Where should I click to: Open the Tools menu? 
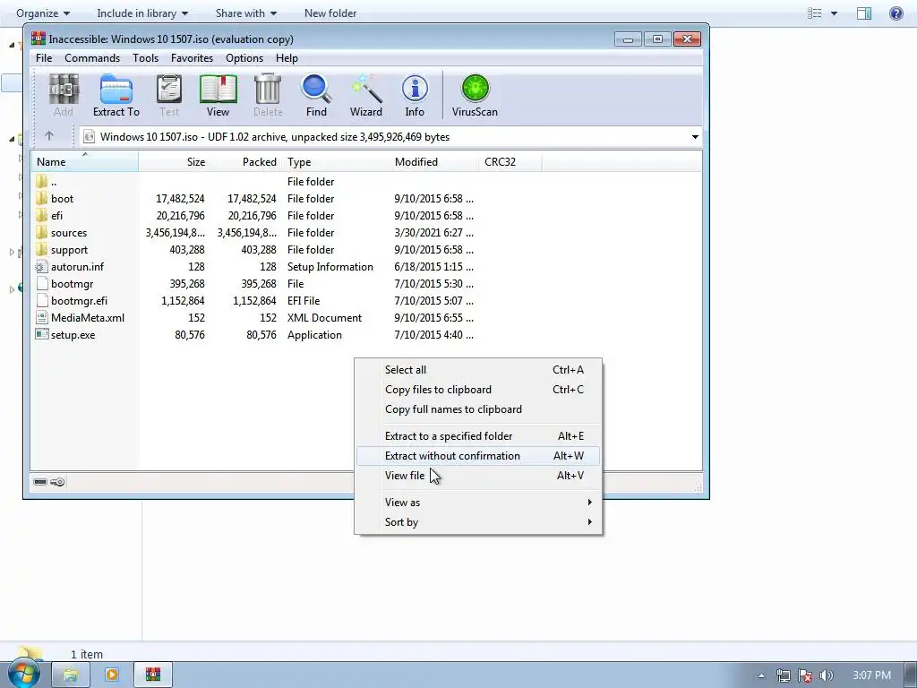pyautogui.click(x=146, y=58)
